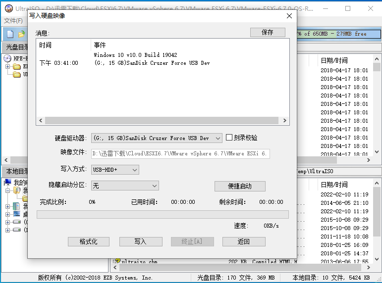Click the 2014-06-05 21:10 date entry
The height and width of the screenshot is (283, 382).
point(344,203)
